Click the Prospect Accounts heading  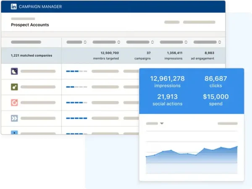(30, 25)
